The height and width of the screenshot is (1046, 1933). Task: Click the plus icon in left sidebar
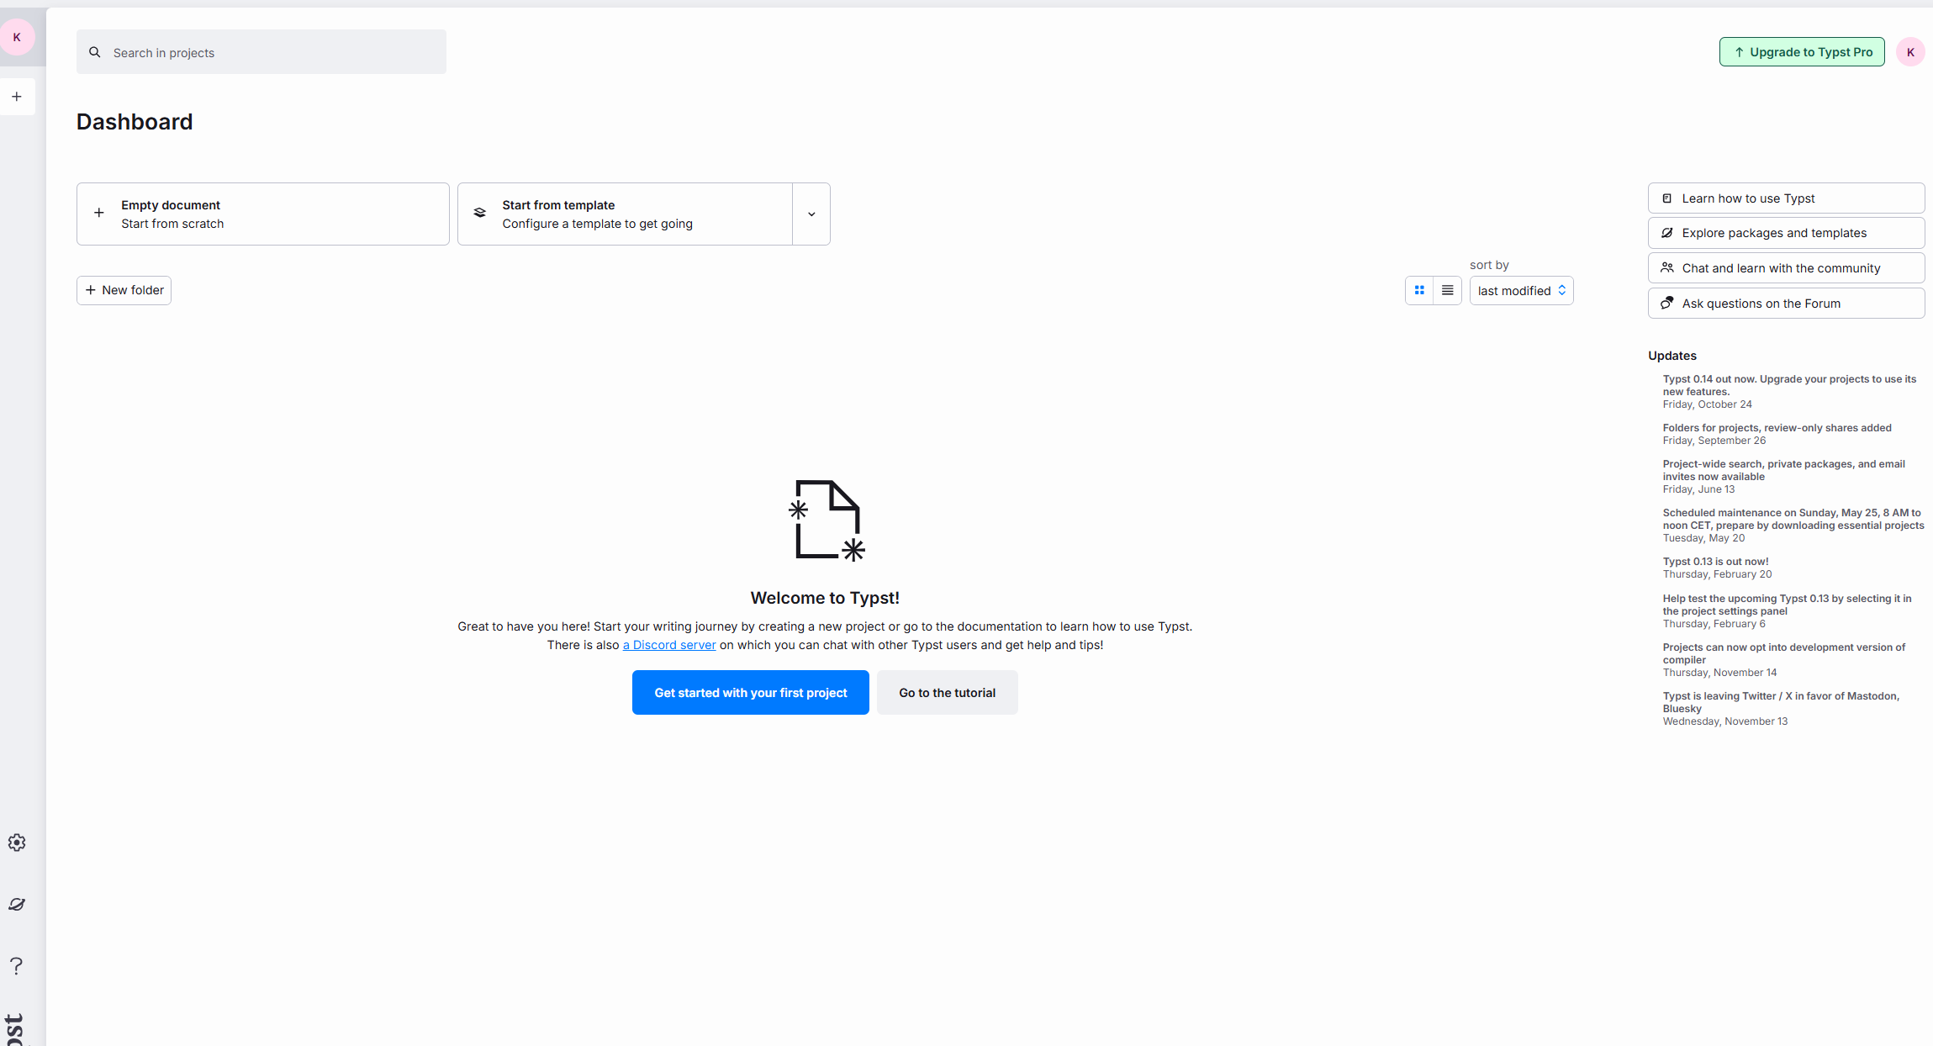tap(17, 97)
